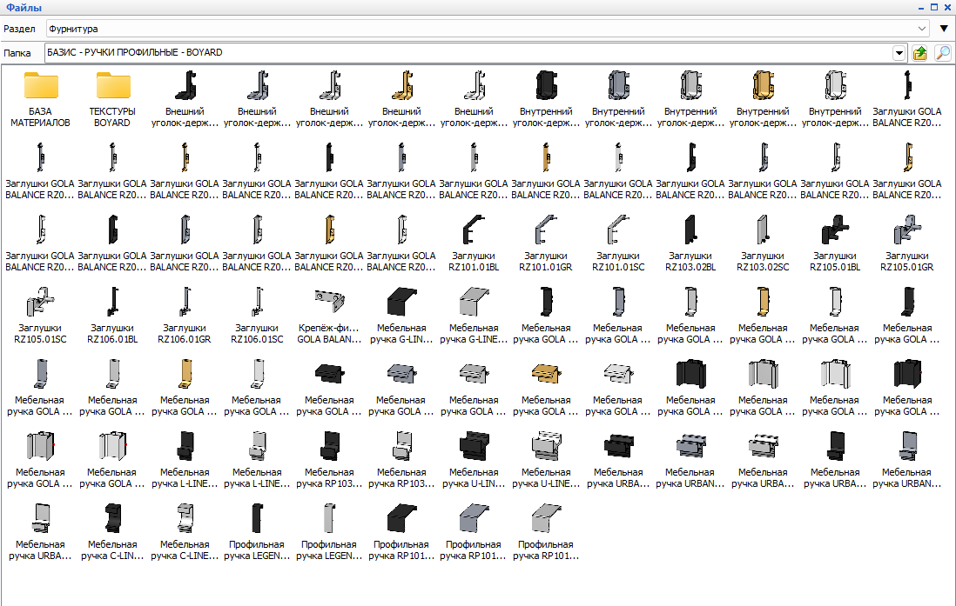Select the Заглушки GOLA BALANCE item at the first row's end
This screenshot has height=606, width=956.
906,100
